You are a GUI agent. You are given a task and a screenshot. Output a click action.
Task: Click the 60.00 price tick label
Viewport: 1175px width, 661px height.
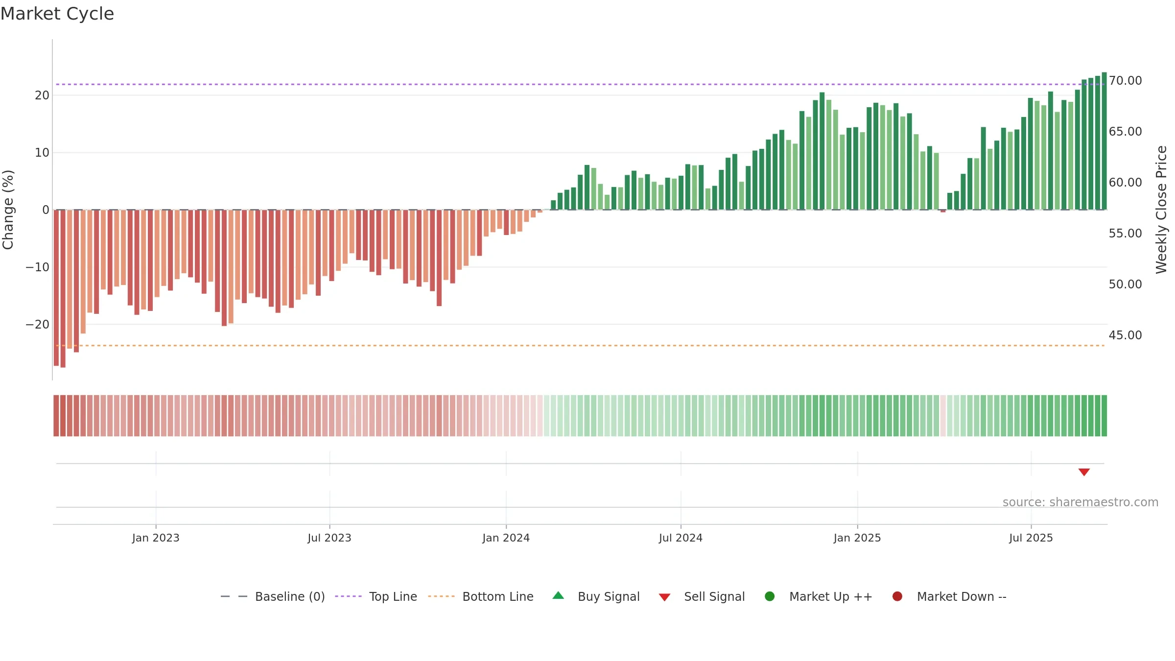pos(1125,183)
